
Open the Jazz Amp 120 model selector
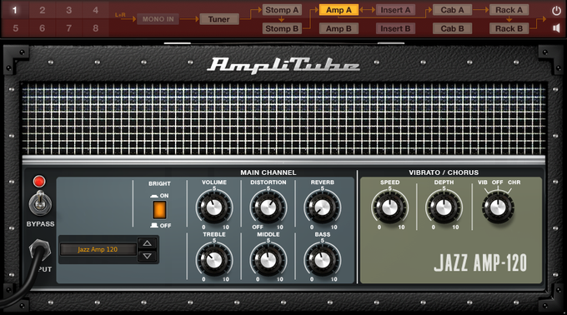[x=98, y=249]
